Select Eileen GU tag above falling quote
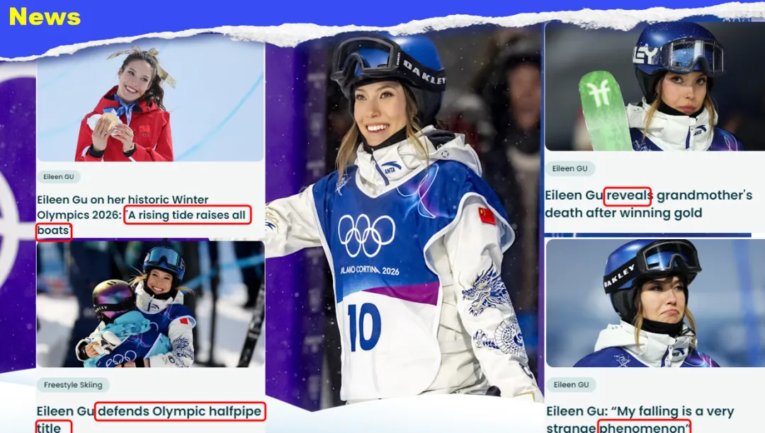Image resolution: width=765 pixels, height=433 pixels. (x=571, y=385)
